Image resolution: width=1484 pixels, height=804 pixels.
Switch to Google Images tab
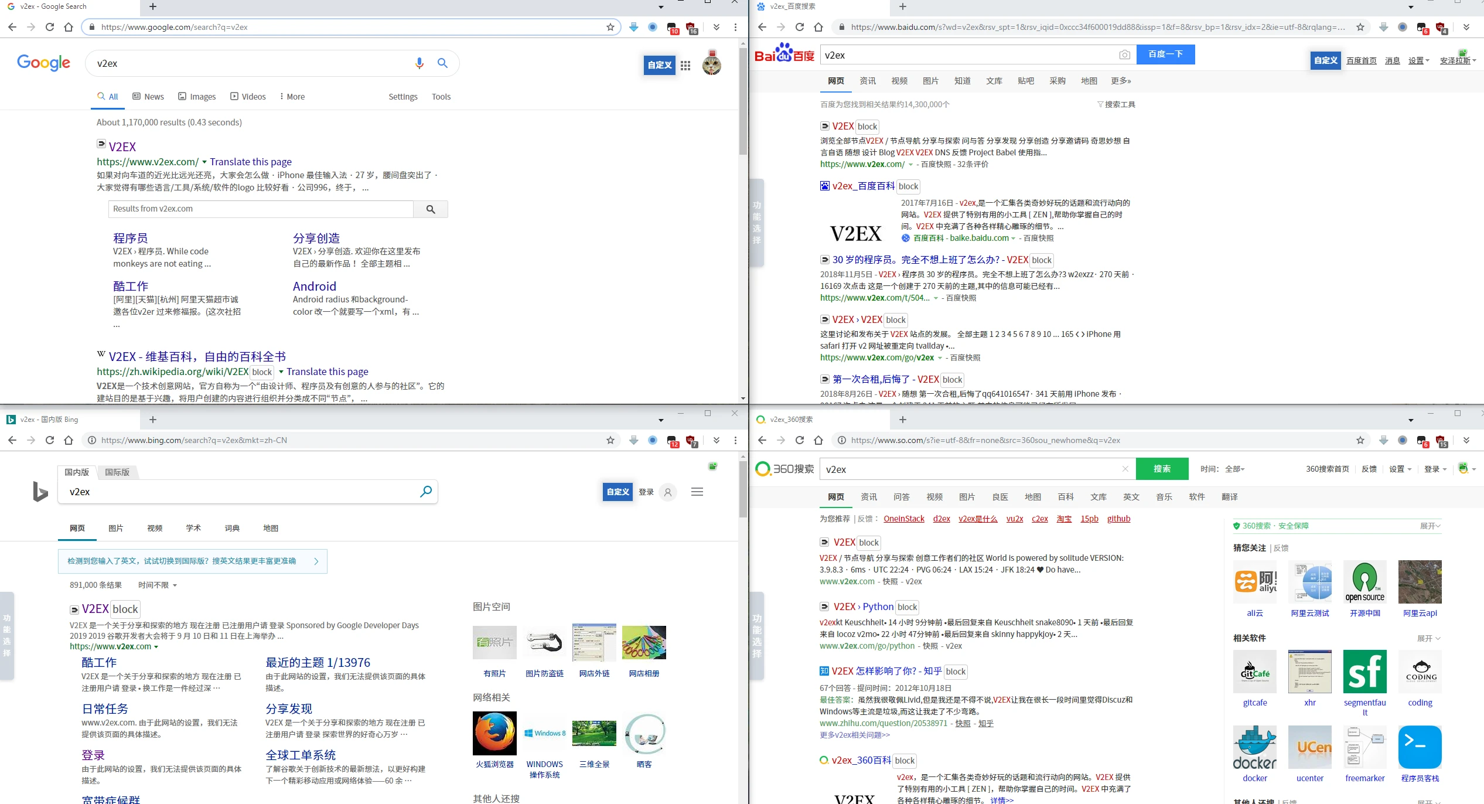(197, 97)
